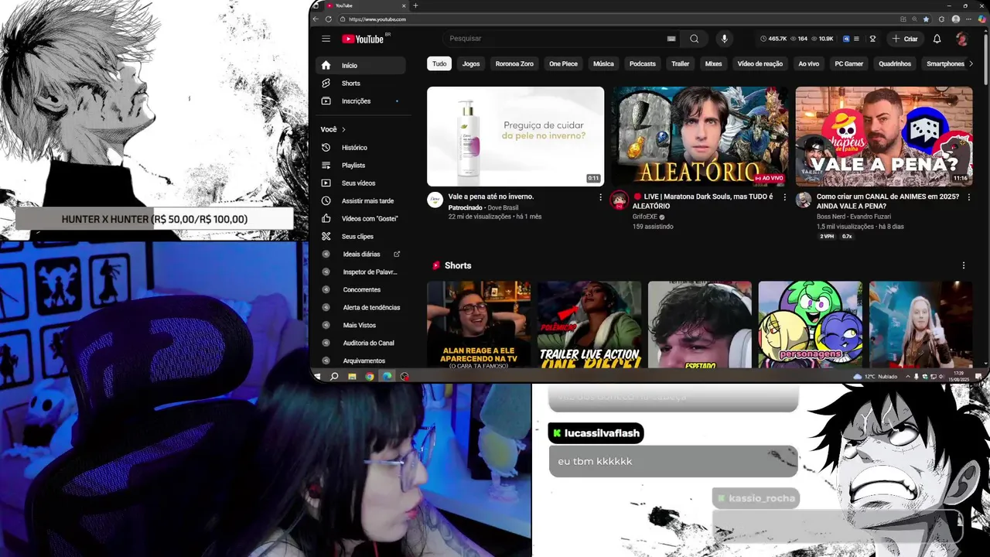990x557 pixels.
Task: Open the Boss Nerd - Evandro Fuzari channel
Action: (x=853, y=217)
